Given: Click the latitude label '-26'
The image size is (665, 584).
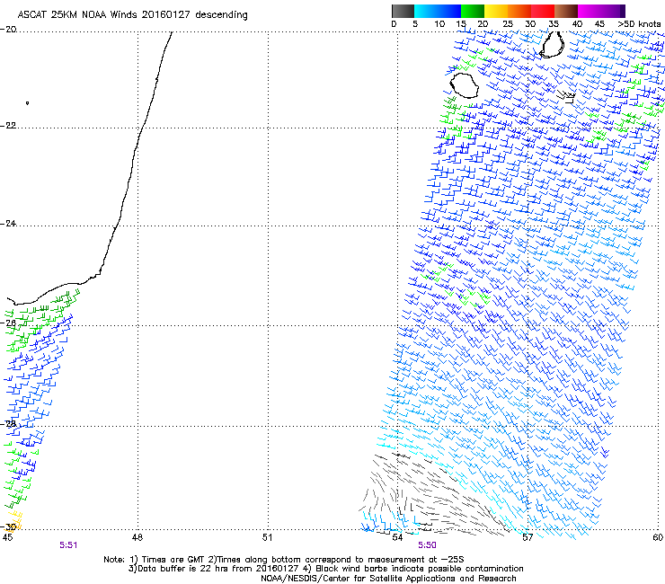Looking at the screenshot, I should (x=8, y=323).
